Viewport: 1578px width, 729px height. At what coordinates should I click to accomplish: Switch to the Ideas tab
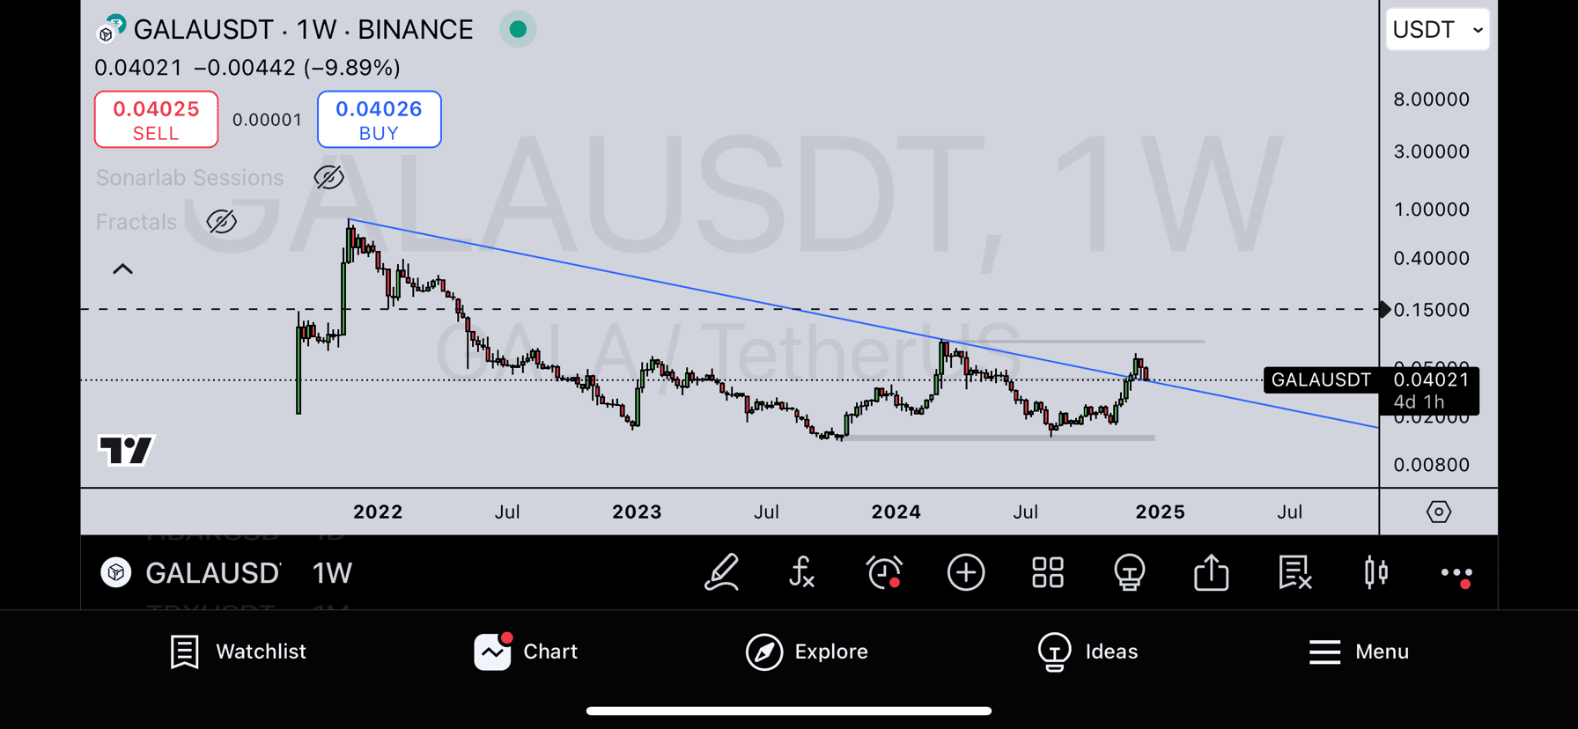pos(1088,652)
